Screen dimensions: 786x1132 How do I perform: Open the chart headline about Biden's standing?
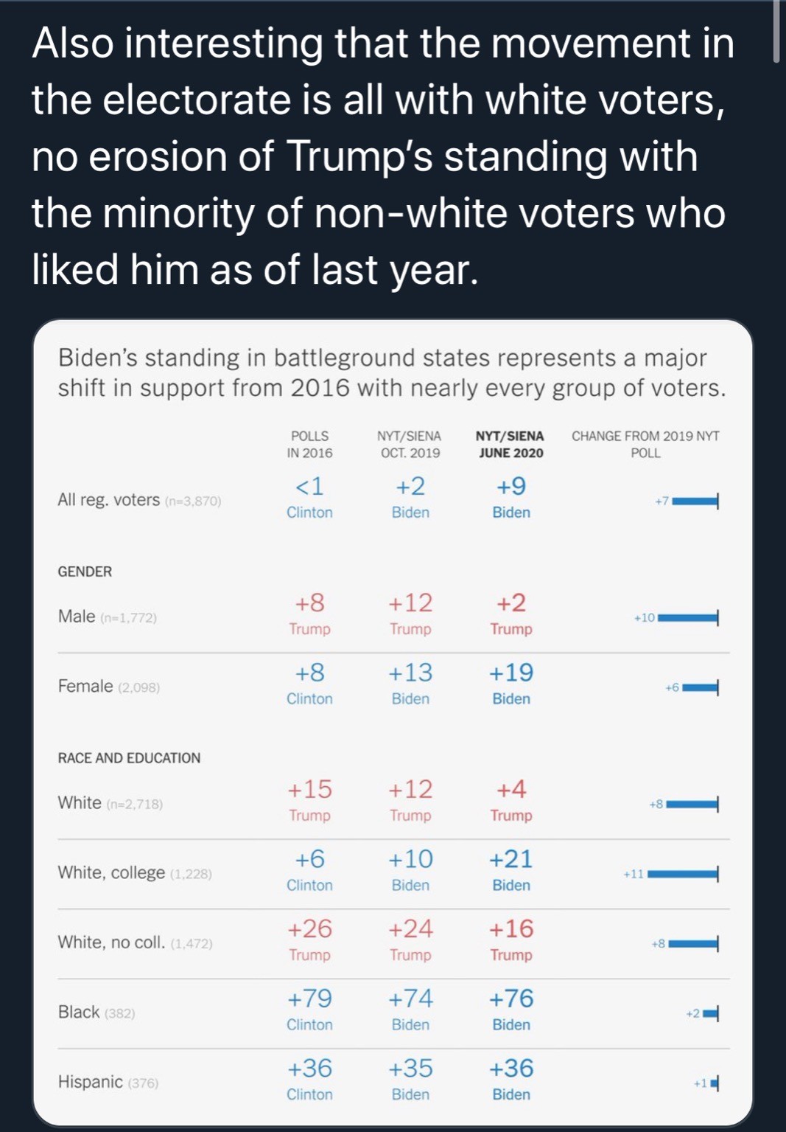pos(391,372)
